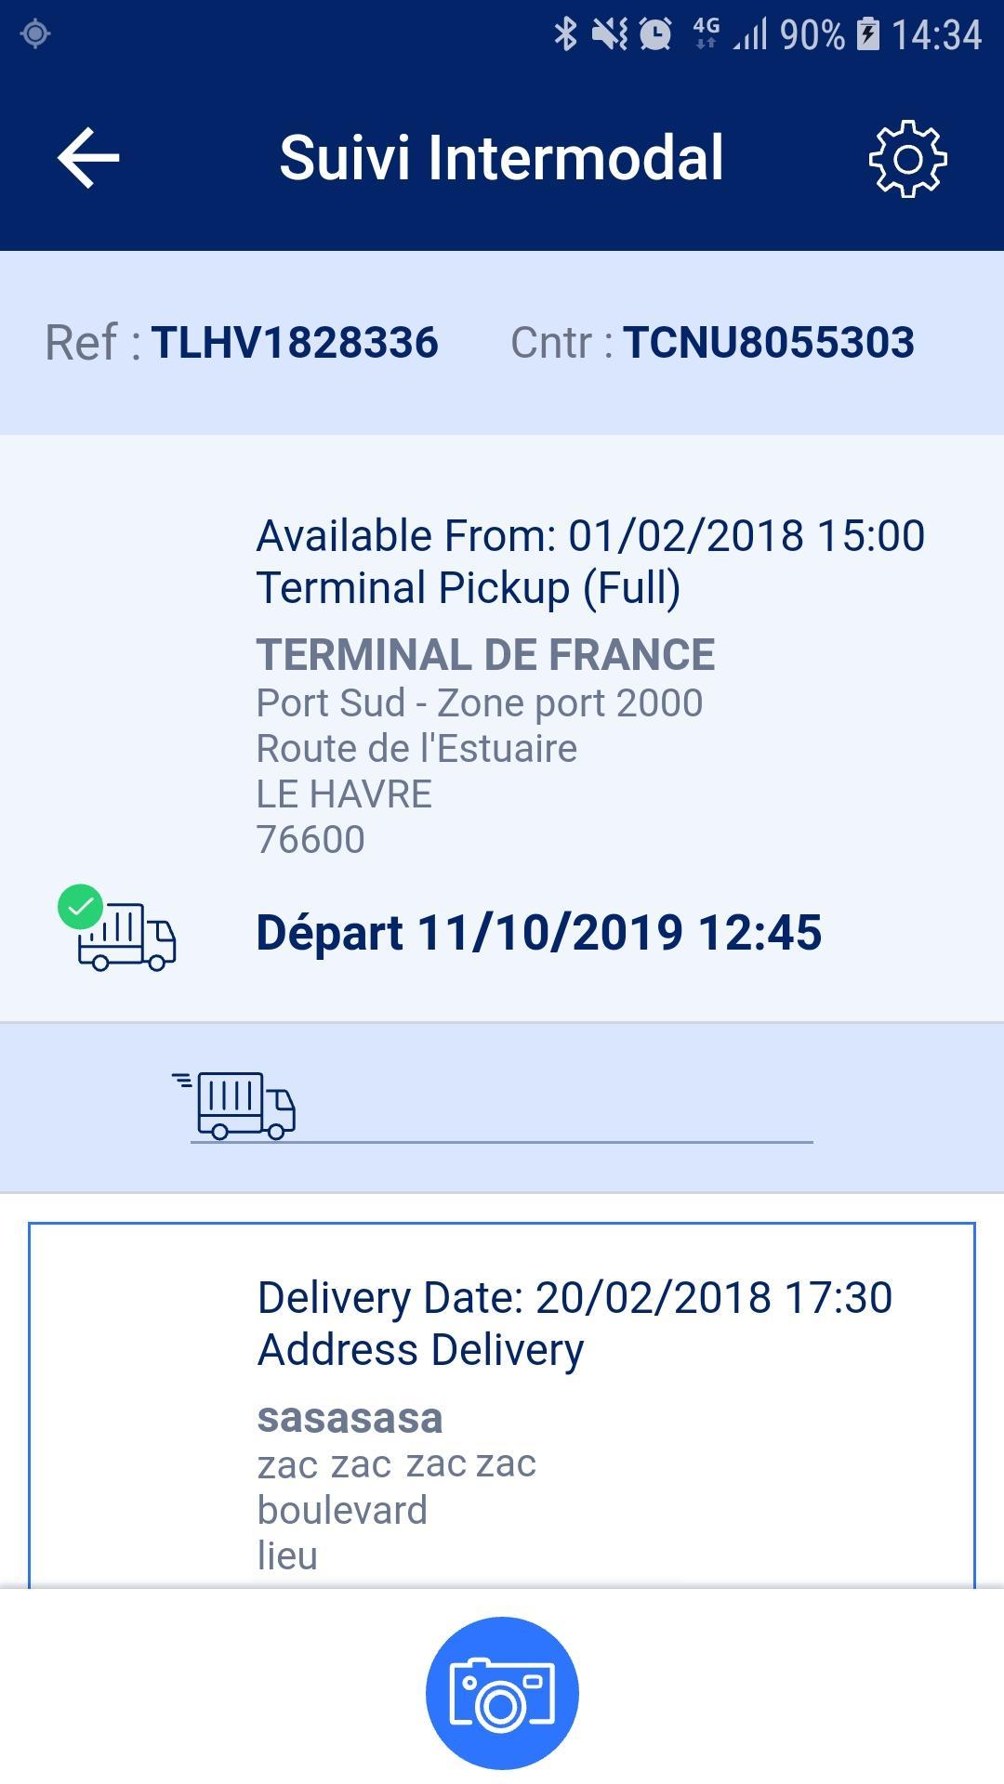1004x1784 pixels.
Task: Select container number TCNU8055303
Action: coord(769,342)
